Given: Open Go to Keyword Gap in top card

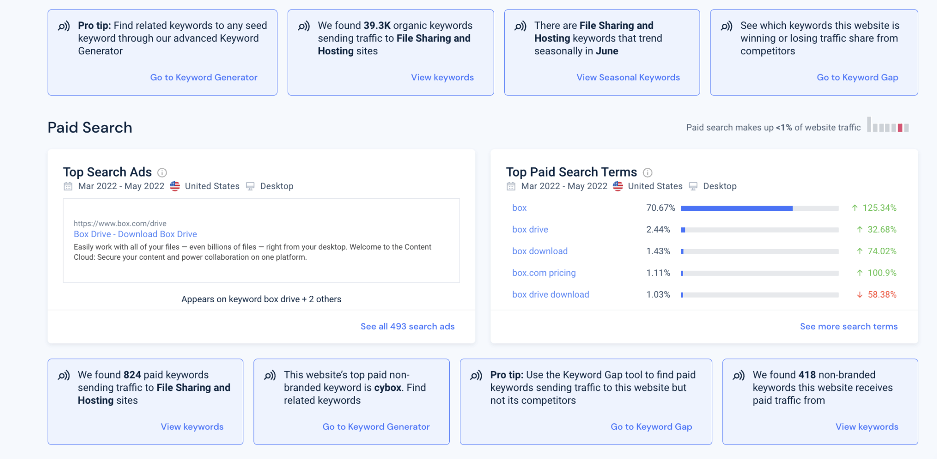Looking at the screenshot, I should [x=857, y=77].
